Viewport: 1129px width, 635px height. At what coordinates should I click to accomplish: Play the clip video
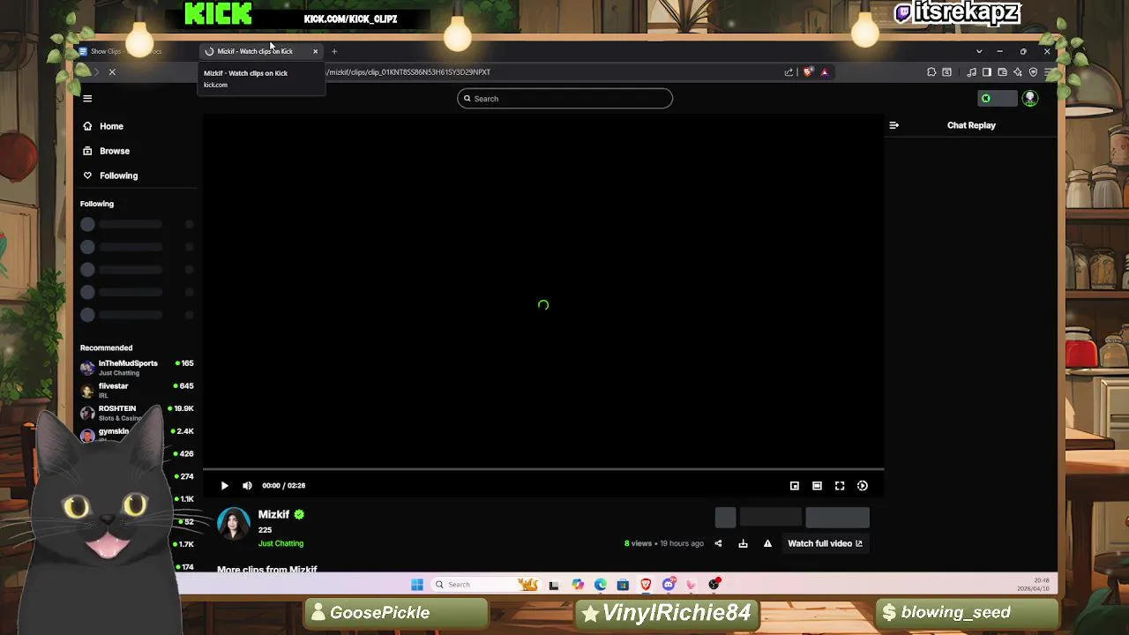[224, 486]
